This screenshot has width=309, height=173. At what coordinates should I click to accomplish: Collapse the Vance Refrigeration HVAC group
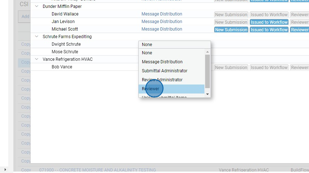click(x=37, y=59)
